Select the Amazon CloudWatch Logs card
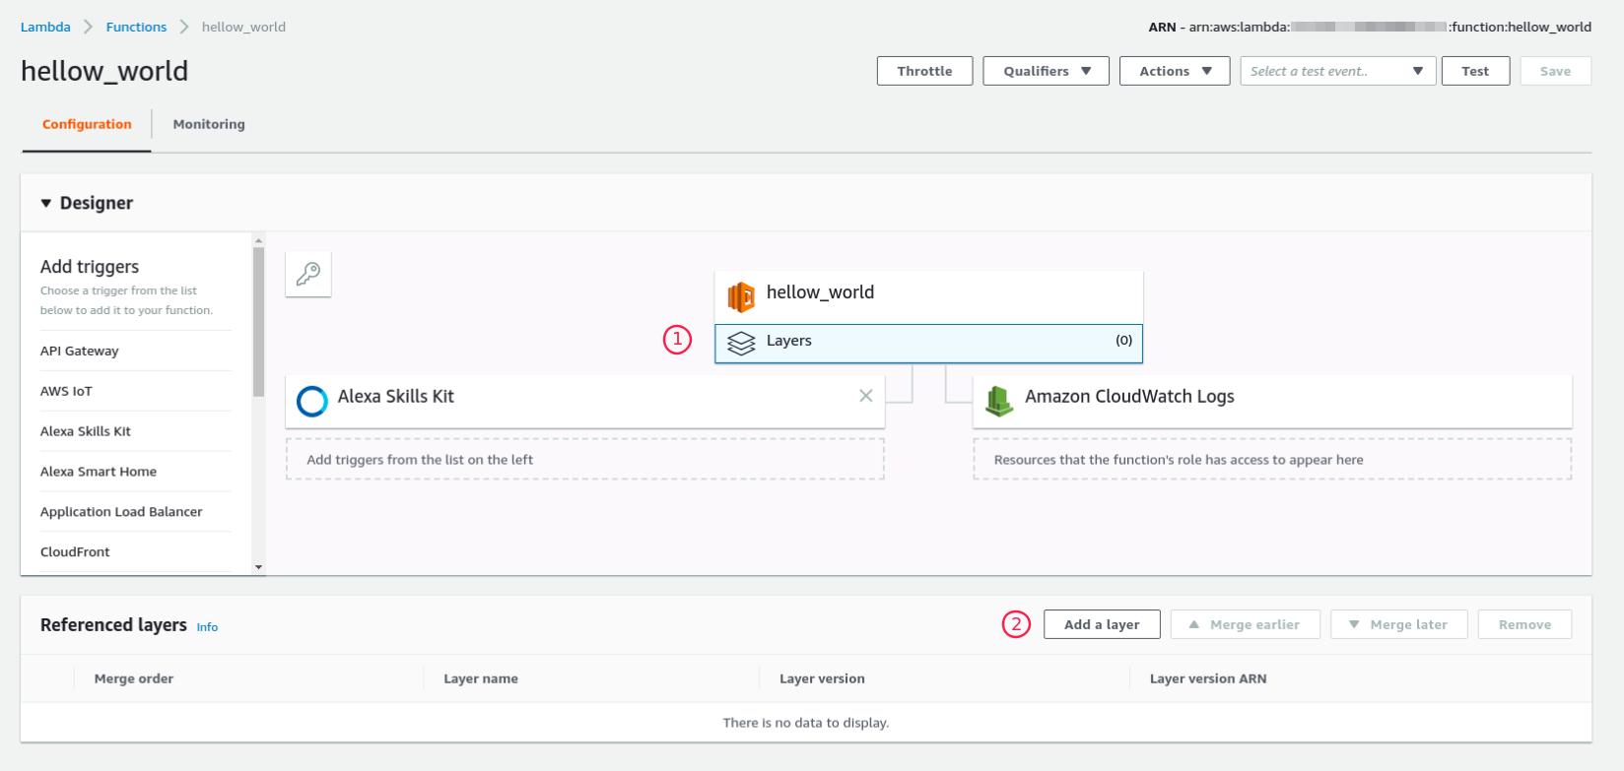The height and width of the screenshot is (771, 1624). pyautogui.click(x=1272, y=400)
